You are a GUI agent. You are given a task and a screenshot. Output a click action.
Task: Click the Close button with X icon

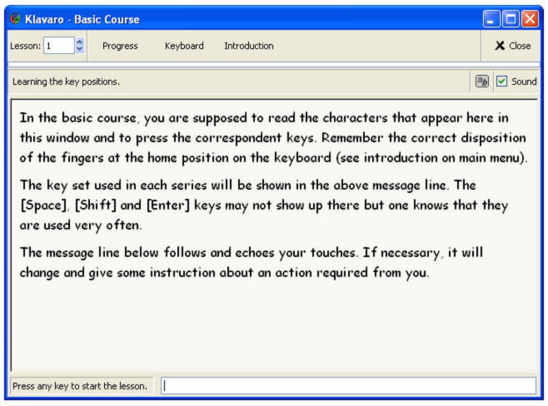pyautogui.click(x=513, y=46)
